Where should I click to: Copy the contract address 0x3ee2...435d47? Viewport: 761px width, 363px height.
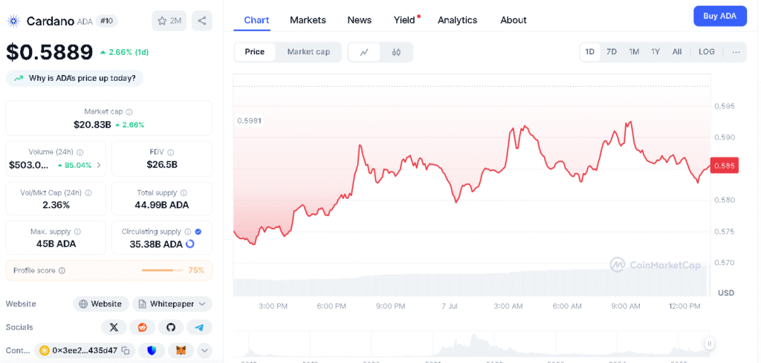tap(126, 350)
